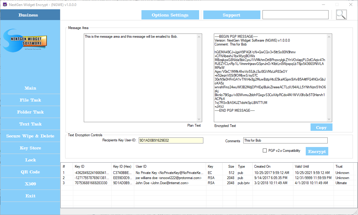Image resolution: width=358 pixels, height=215 pixels.
Task: Click the Key ID (Hex) column header
Action: 123,166
